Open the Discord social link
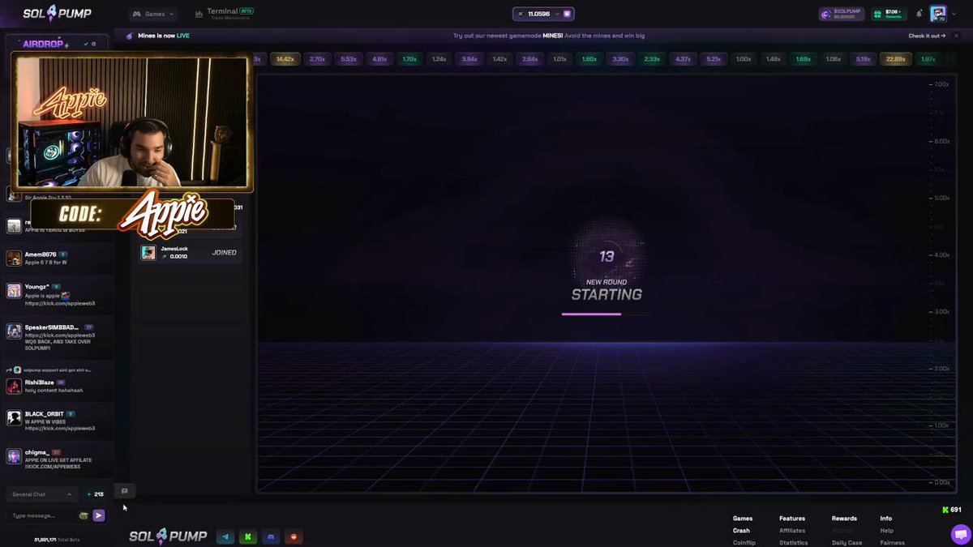This screenshot has height=547, width=973. pos(272,536)
